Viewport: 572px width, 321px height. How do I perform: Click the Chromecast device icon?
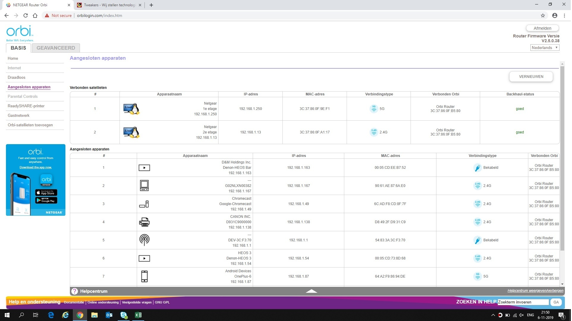pos(144,204)
